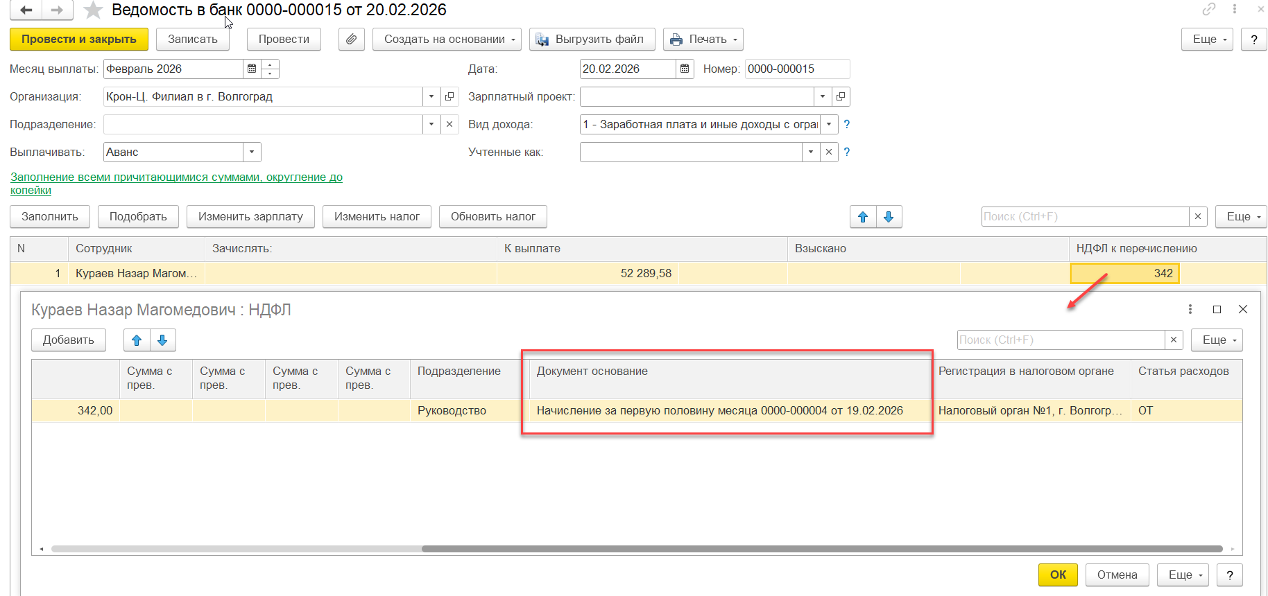Click the Подобрать button
1268x596 pixels.
pos(138,217)
